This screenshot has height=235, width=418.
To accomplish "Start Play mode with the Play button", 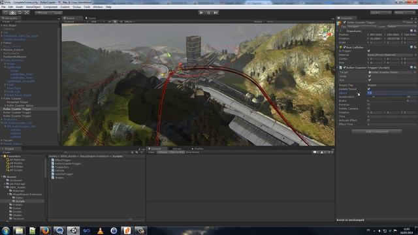I will 201,12.
